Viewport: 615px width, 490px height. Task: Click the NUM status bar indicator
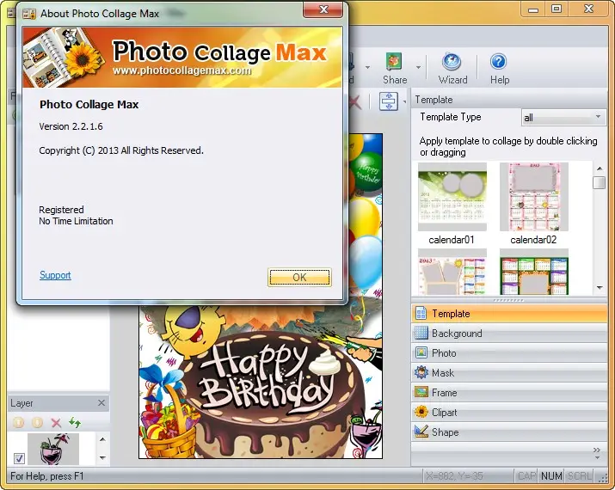coord(551,476)
